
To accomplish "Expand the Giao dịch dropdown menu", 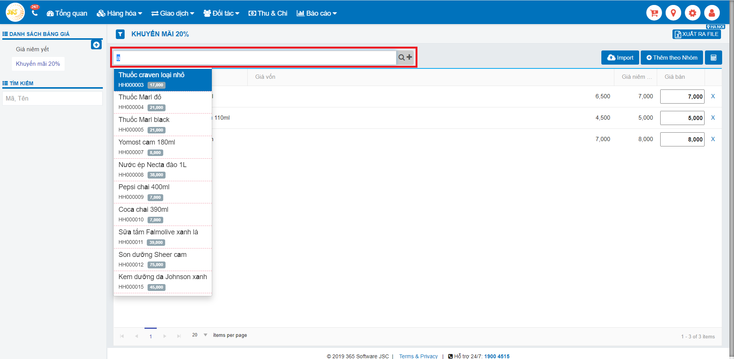I will [x=173, y=13].
